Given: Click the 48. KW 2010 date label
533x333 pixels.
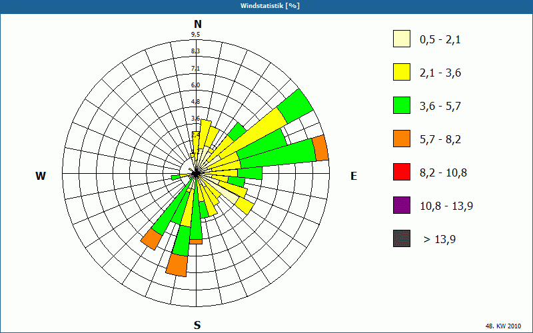Looking at the screenshot, I should pos(503,326).
